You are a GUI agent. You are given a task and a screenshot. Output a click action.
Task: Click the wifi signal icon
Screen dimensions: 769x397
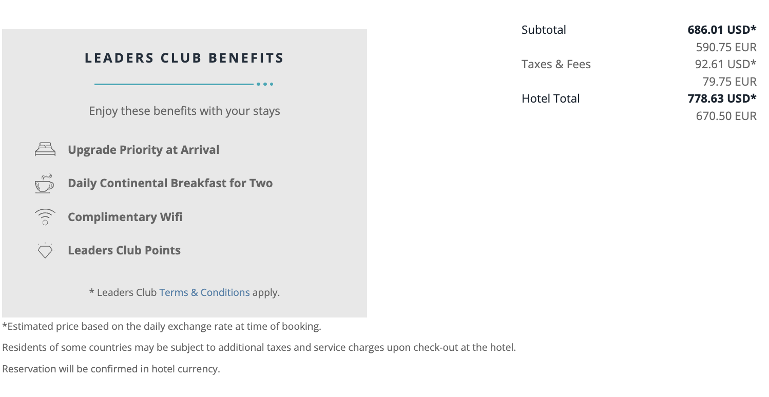[x=45, y=217]
